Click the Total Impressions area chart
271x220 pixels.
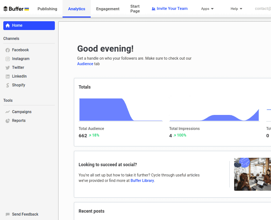(x=214, y=115)
